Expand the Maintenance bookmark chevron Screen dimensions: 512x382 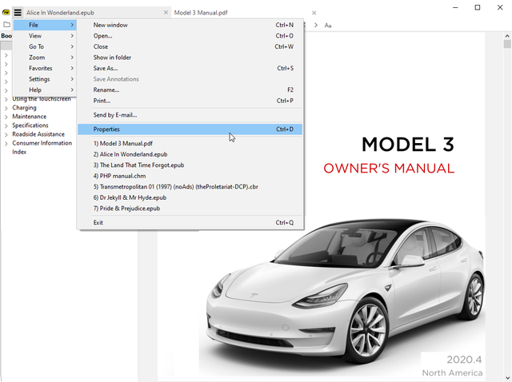pos(6,117)
